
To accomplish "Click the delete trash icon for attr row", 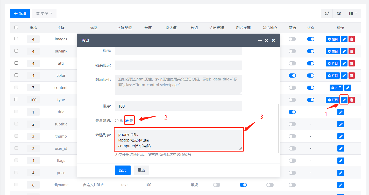I will [x=352, y=63].
